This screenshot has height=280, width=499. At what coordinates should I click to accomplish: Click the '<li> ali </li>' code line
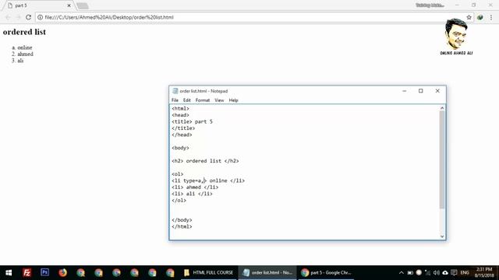pos(193,194)
